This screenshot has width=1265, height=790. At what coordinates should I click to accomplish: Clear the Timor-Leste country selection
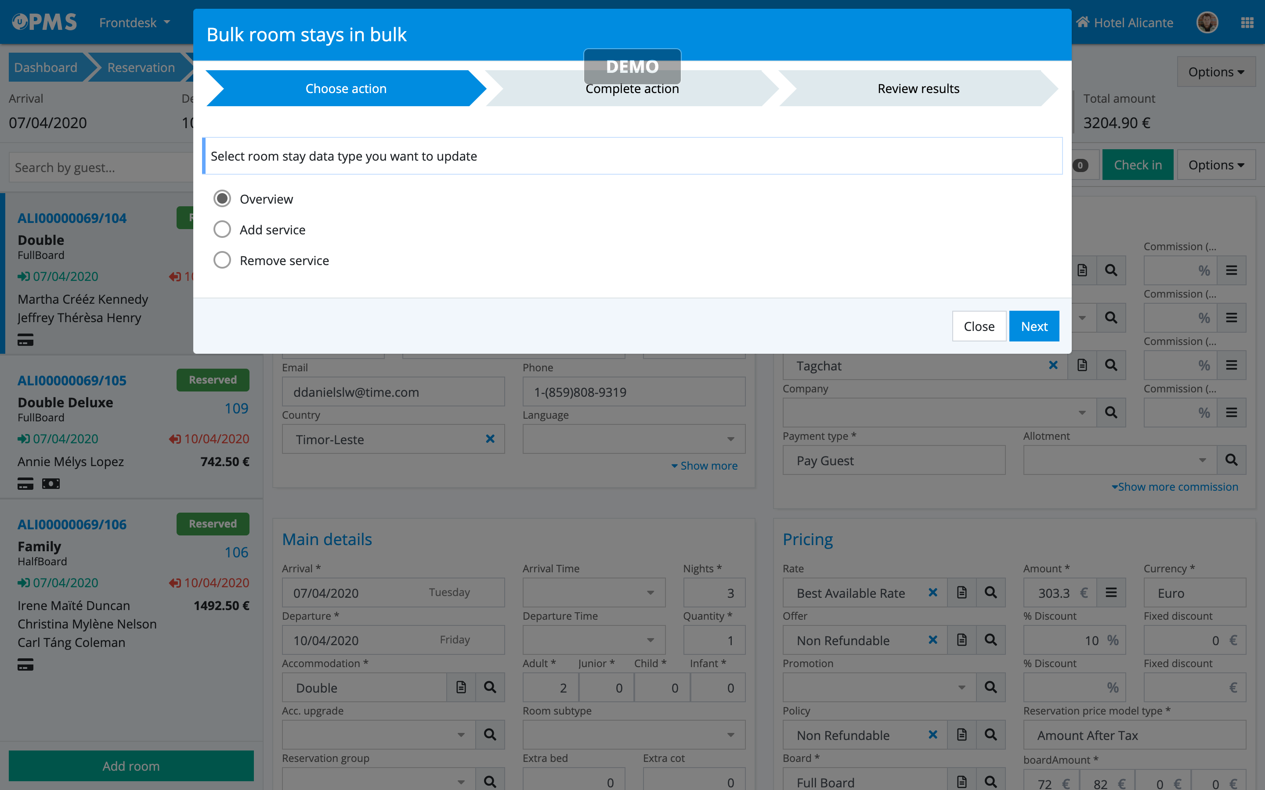[490, 439]
